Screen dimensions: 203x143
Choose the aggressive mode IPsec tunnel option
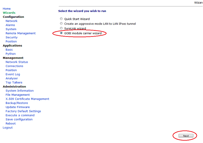point(61,24)
